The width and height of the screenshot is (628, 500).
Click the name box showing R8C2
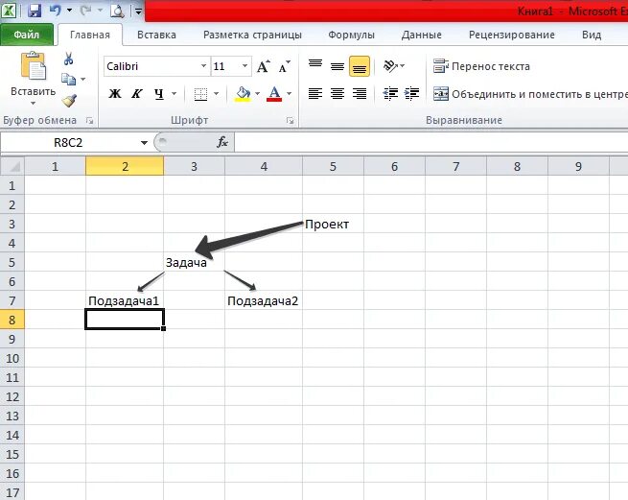(x=68, y=143)
